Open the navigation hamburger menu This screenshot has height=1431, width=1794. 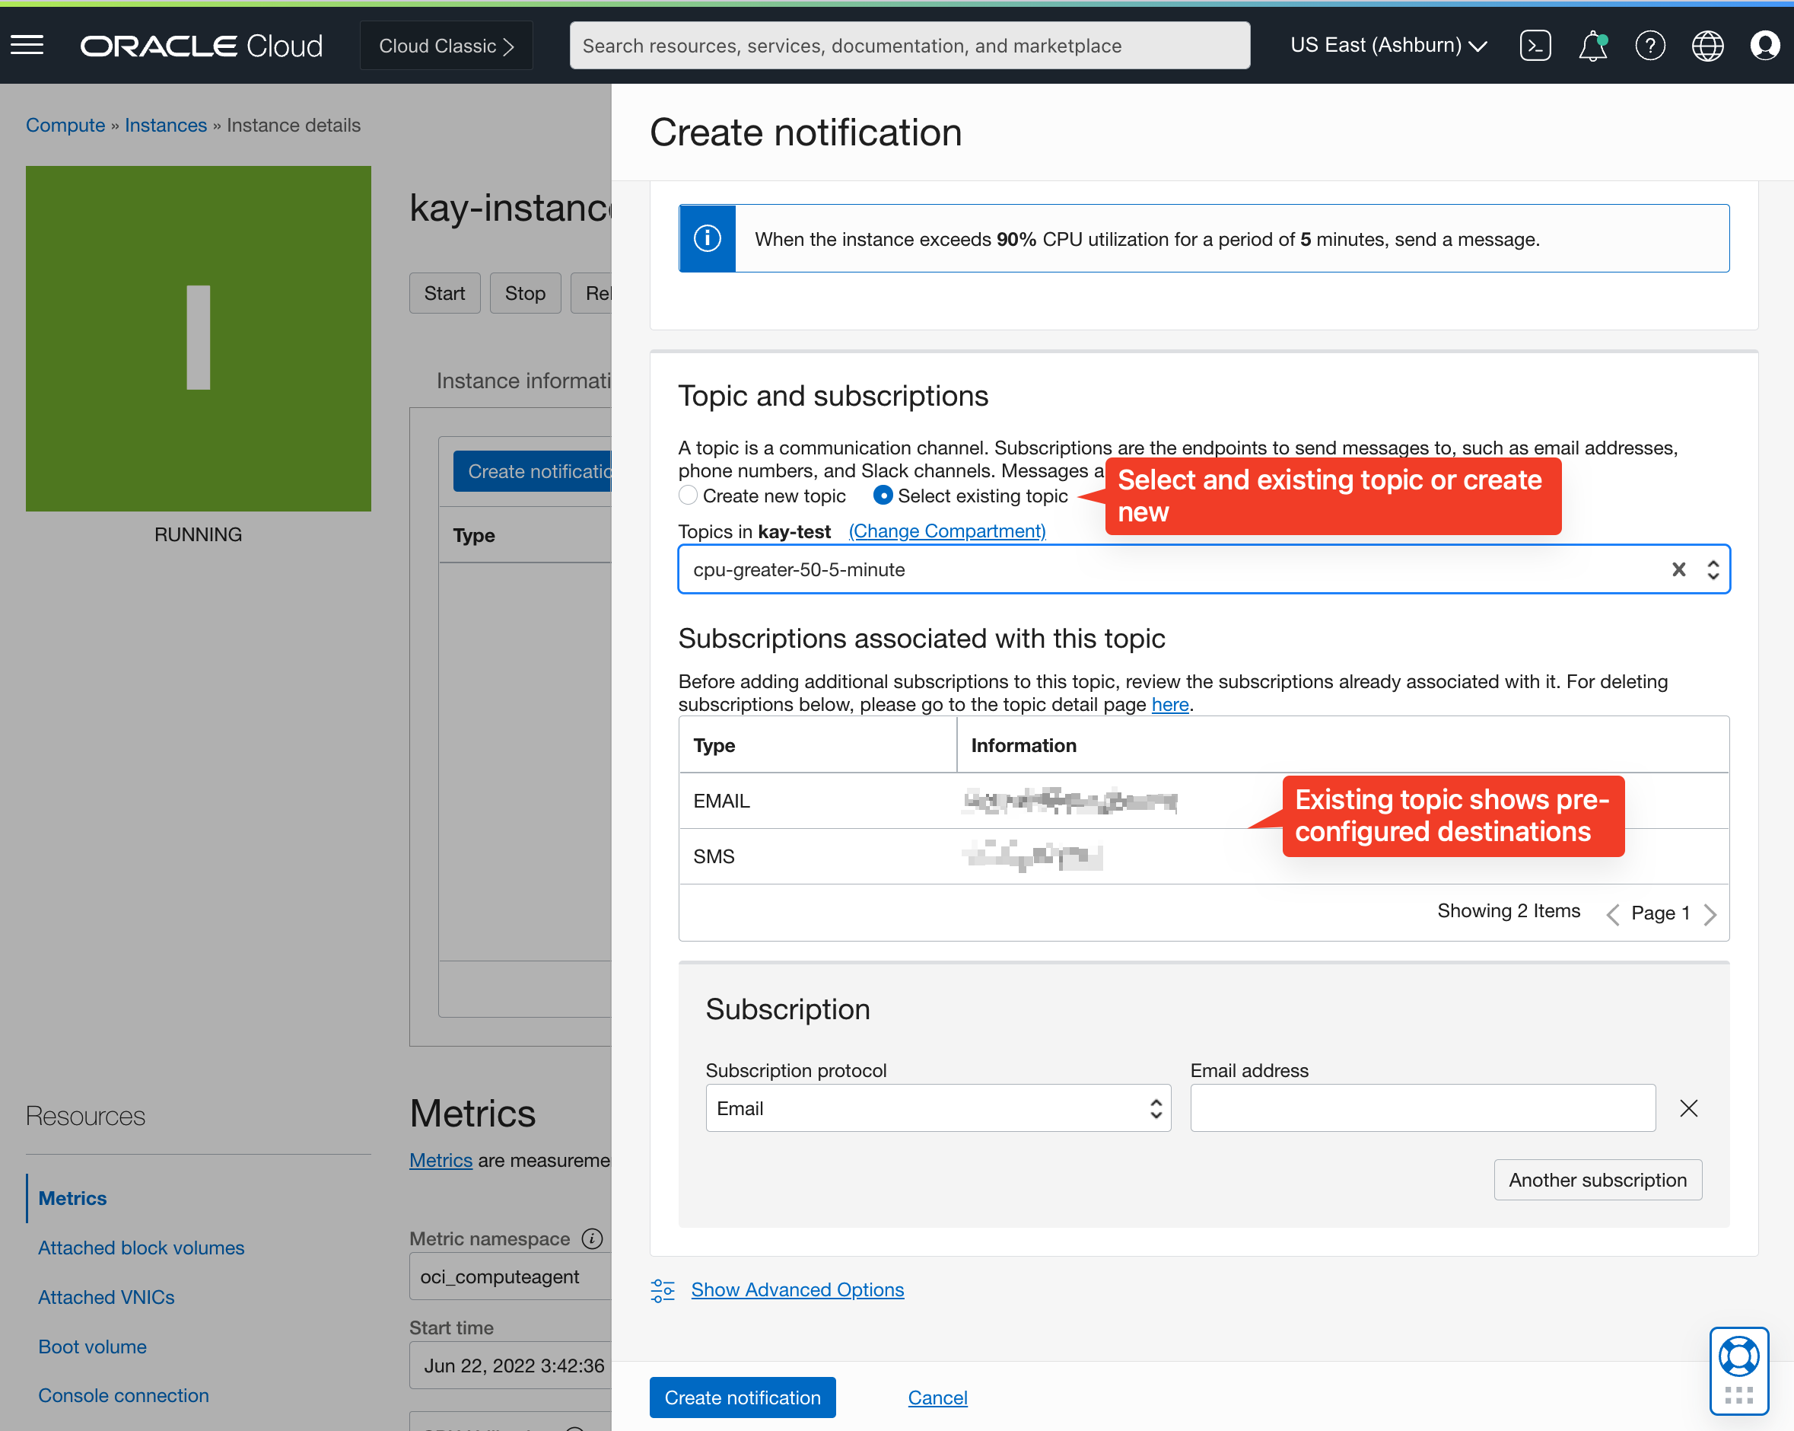click(27, 45)
